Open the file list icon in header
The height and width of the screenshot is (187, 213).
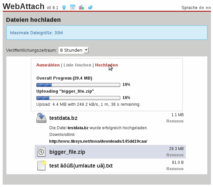tap(73, 7)
